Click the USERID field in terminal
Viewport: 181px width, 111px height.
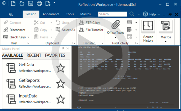coord(86,93)
